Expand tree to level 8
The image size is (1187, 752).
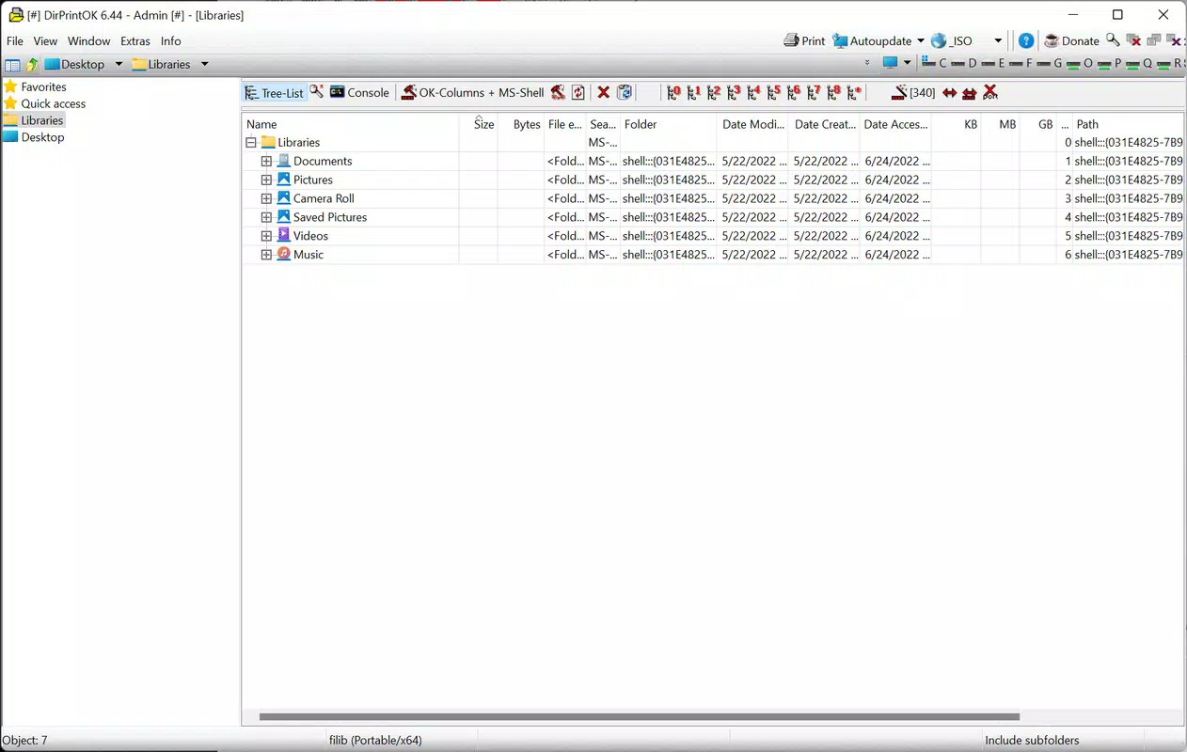point(833,92)
